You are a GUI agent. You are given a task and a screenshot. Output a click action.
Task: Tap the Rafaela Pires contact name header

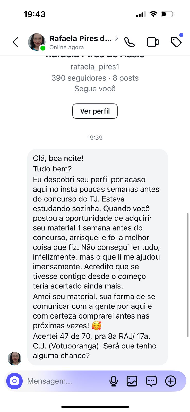coord(80,39)
